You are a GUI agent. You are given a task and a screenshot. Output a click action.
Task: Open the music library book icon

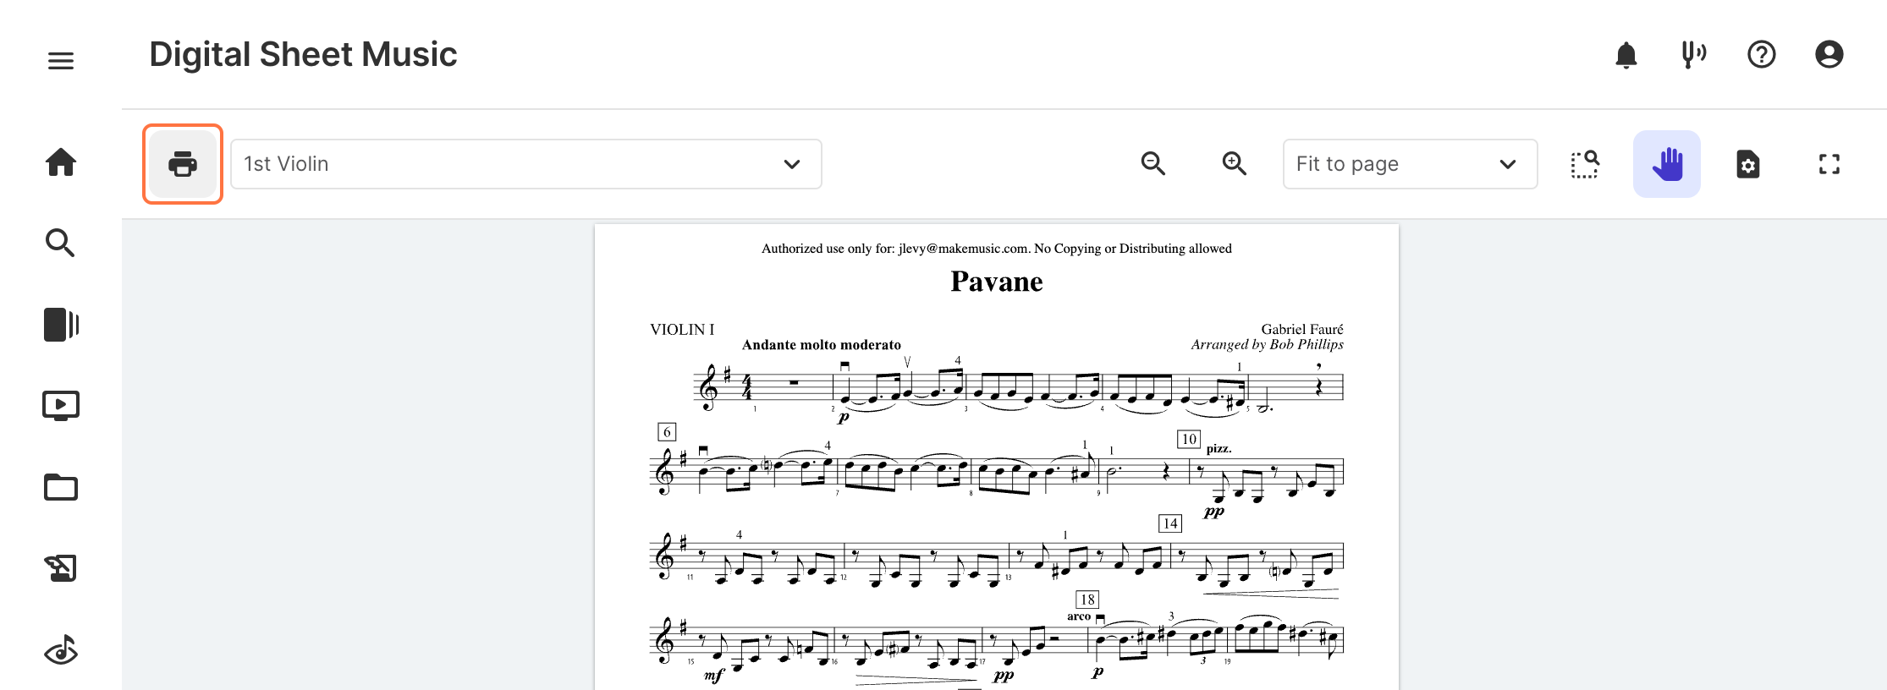(61, 325)
